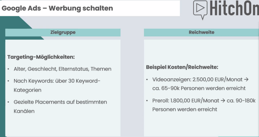The width and height of the screenshot is (259, 137).
Task: Select the slide title Google Ads – Werbung schalten
Action: click(57, 8)
